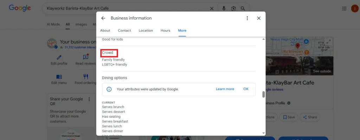Click the red map location pin
Screen dimensions: 360x140
[x=297, y=46]
